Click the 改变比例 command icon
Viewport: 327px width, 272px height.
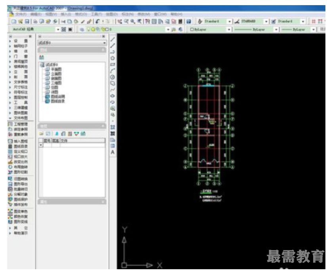pyautogui.click(x=10, y=162)
